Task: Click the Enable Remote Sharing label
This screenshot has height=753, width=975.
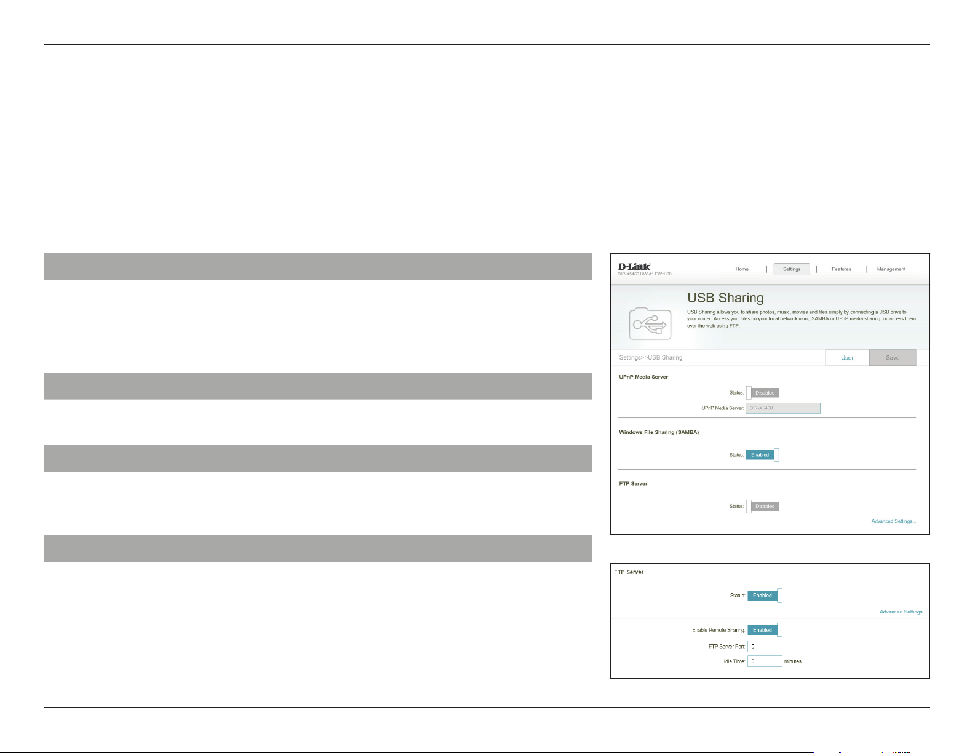Action: tap(718, 630)
